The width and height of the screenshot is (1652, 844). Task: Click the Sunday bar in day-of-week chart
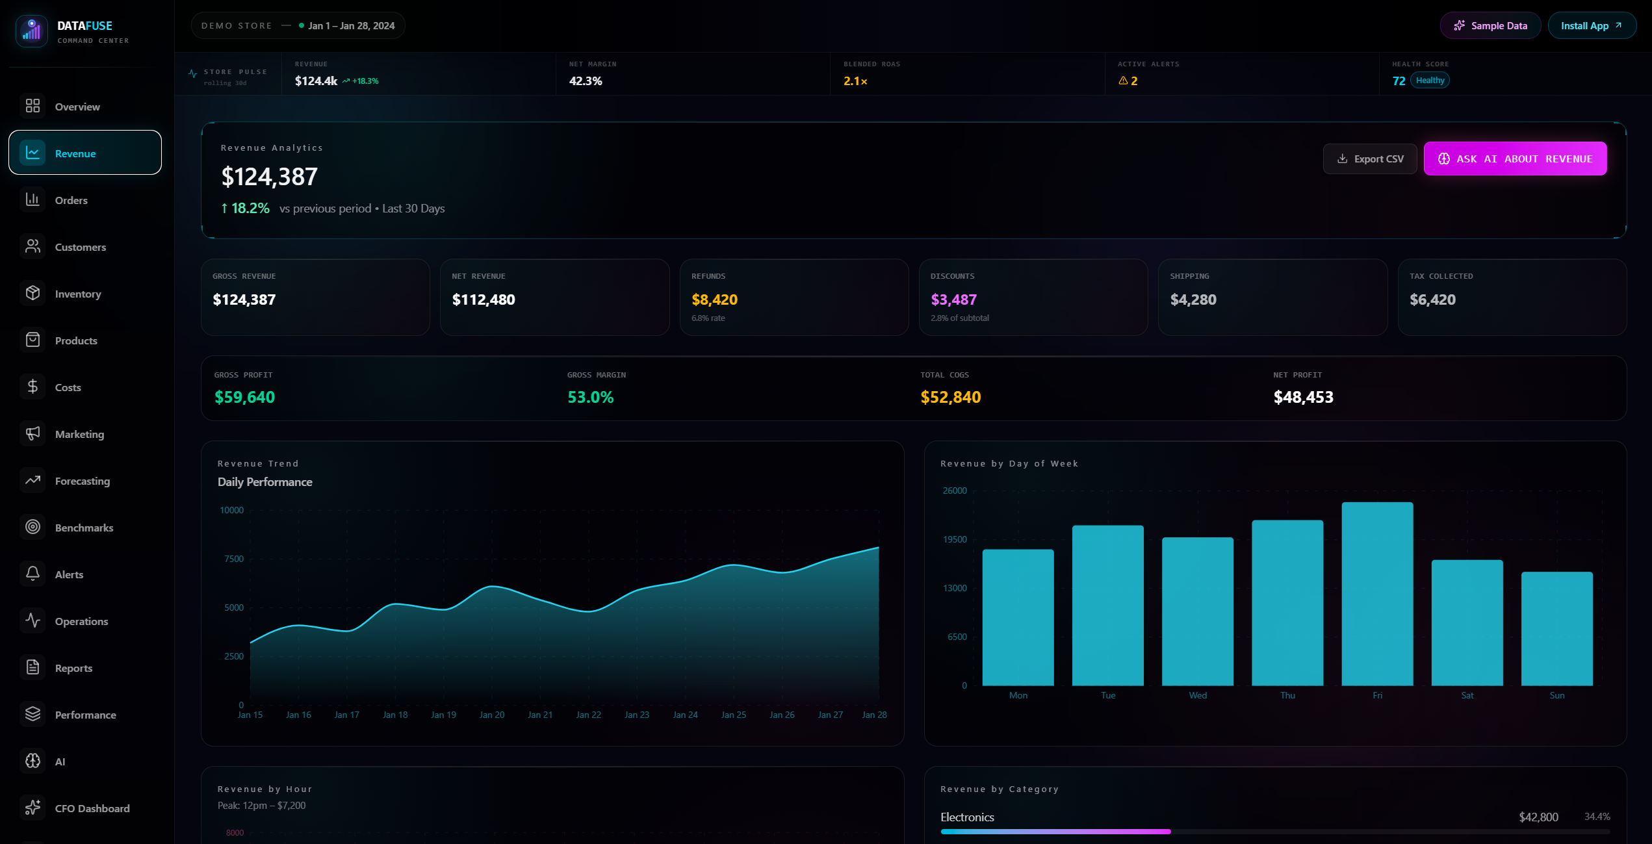1556,628
